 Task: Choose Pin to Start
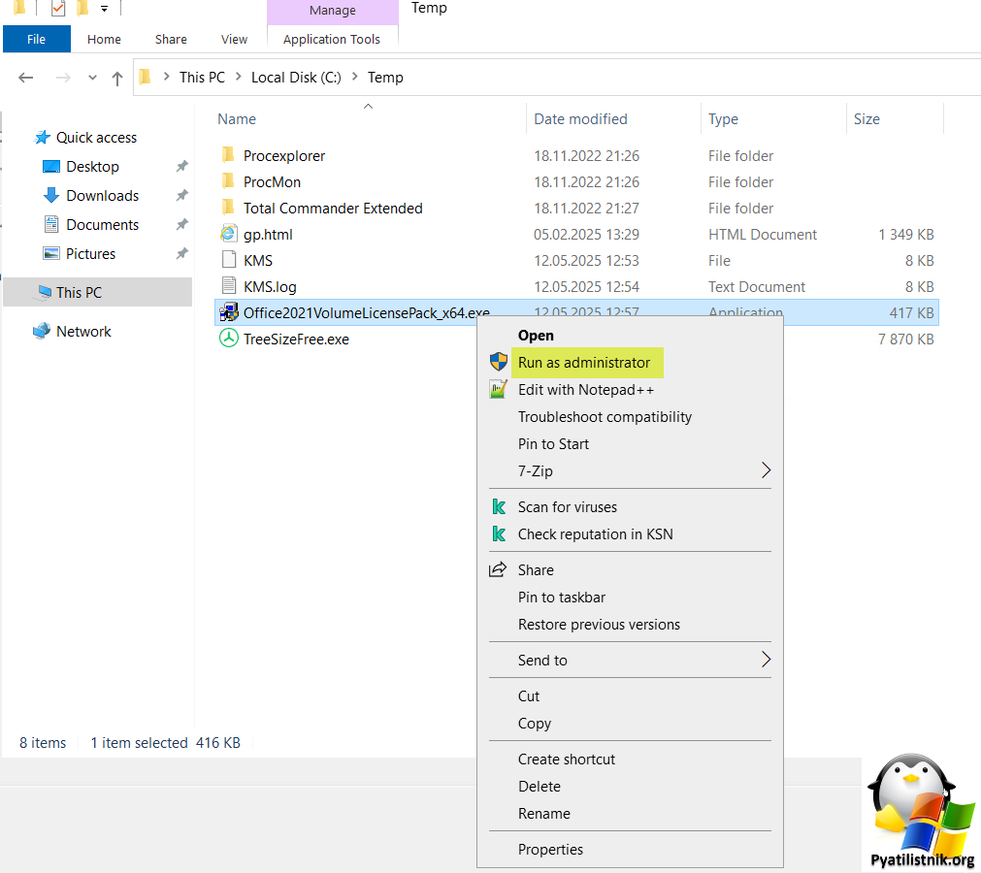630,444
